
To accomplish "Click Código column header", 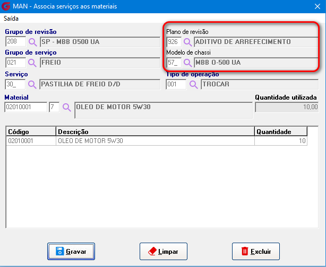I will point(31,132).
